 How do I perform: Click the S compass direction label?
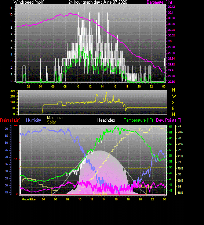click(174, 103)
